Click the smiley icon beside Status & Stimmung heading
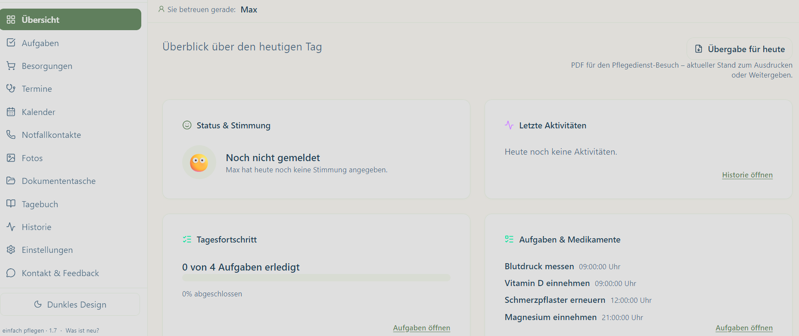799x336 pixels. coord(187,125)
